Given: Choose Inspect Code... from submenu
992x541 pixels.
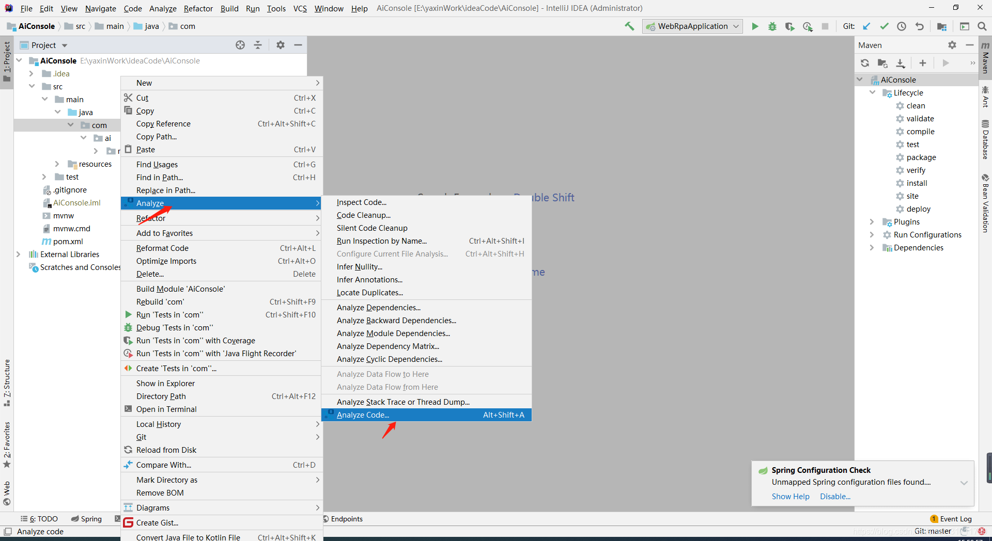Looking at the screenshot, I should (426, 202).
